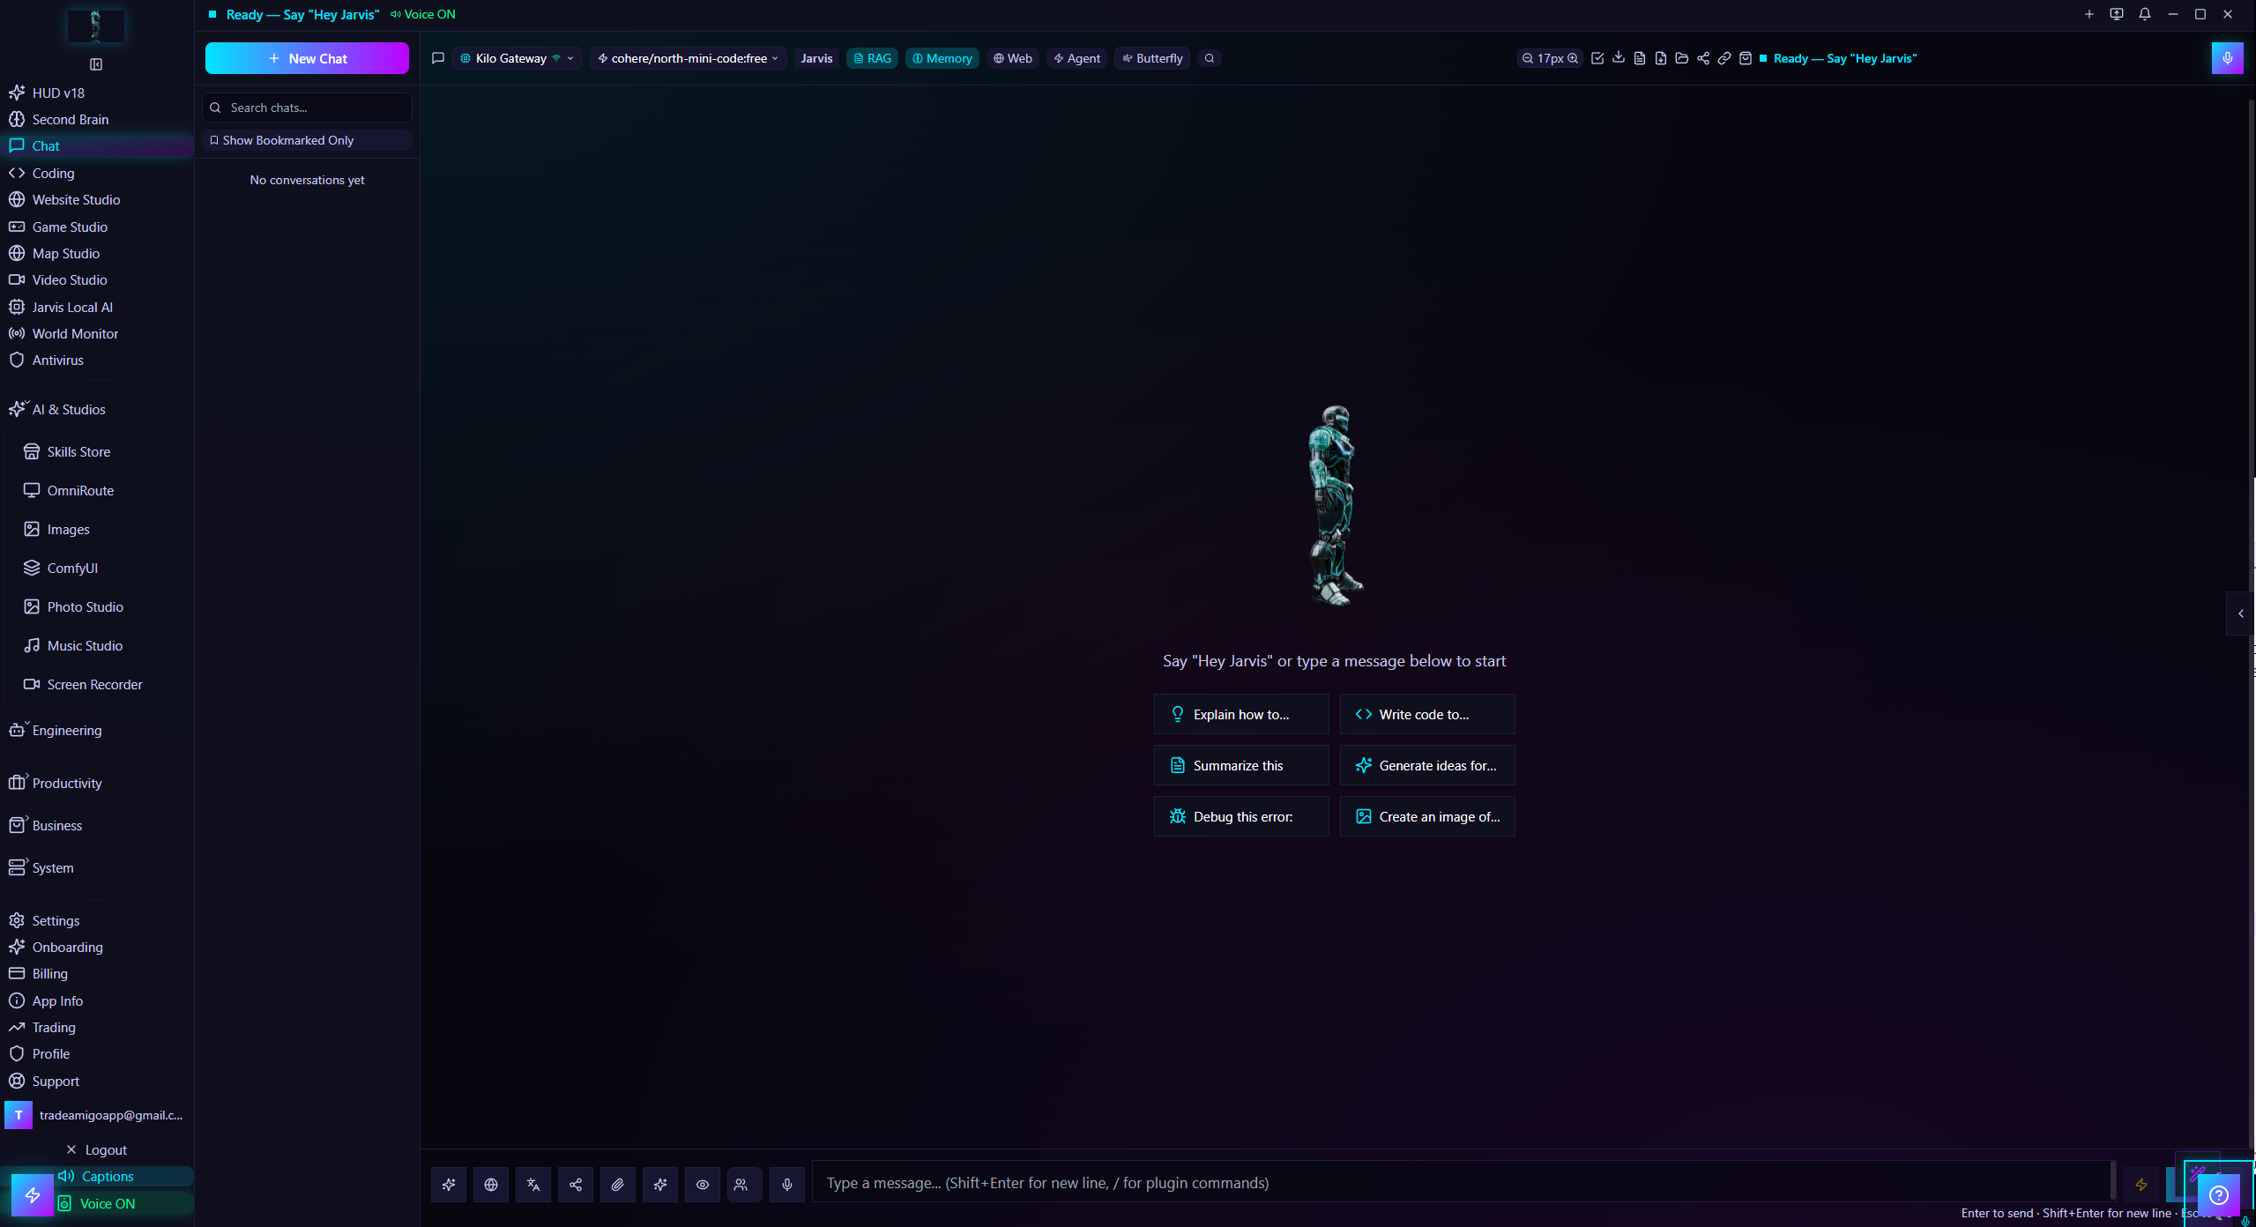
Task: Toggle the Butterfly mode pill
Action: [1153, 58]
